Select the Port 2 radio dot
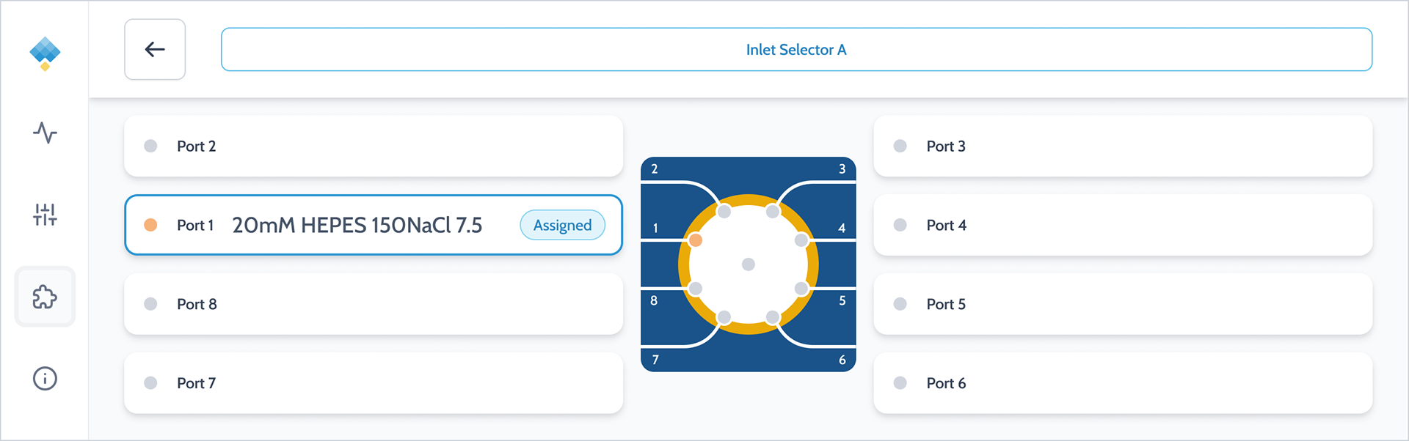The image size is (1409, 441). tap(150, 146)
